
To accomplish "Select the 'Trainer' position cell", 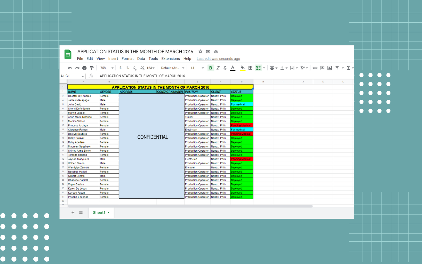I will pyautogui.click(x=197, y=117).
